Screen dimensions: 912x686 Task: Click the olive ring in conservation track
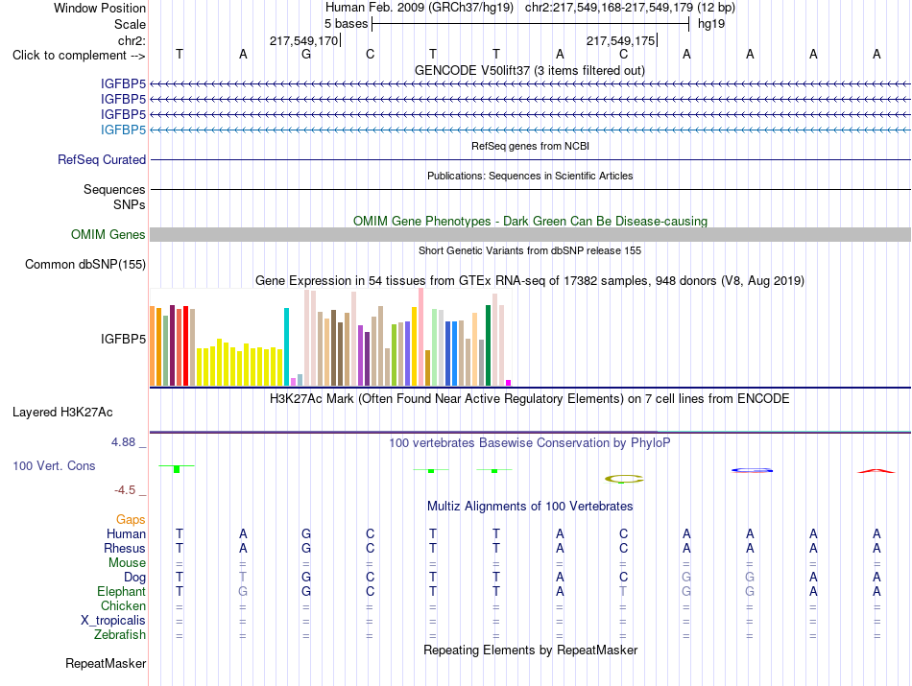click(624, 479)
